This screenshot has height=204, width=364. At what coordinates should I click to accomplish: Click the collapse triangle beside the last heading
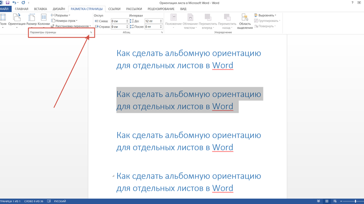(113, 176)
